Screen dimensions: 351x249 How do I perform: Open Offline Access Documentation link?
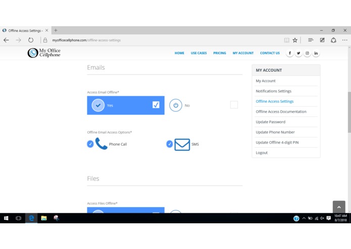click(281, 112)
